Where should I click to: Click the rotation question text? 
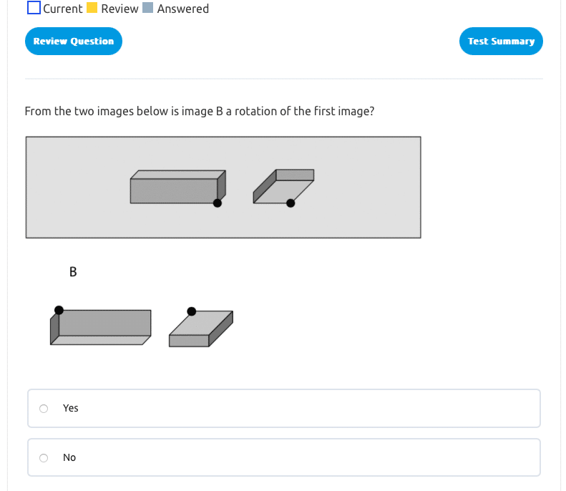[200, 112]
